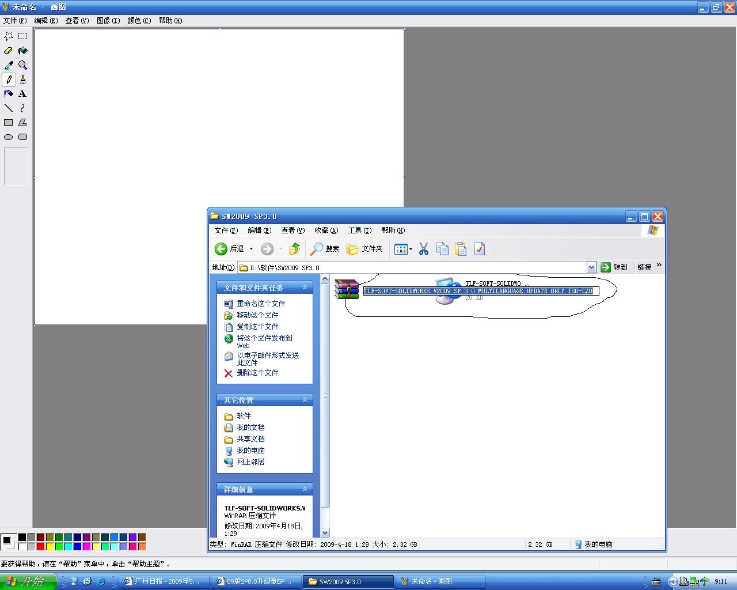
Task: Click 移动这个文件 task link
Action: click(x=257, y=315)
